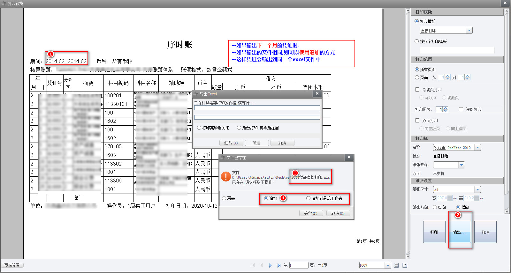Click the sigma summary icon

405,265
